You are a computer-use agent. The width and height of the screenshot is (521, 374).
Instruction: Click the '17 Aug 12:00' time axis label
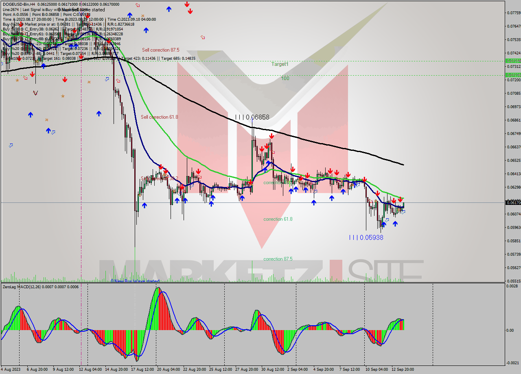[142, 370]
